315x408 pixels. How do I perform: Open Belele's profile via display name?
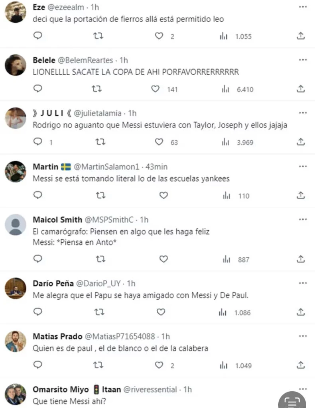44,60
